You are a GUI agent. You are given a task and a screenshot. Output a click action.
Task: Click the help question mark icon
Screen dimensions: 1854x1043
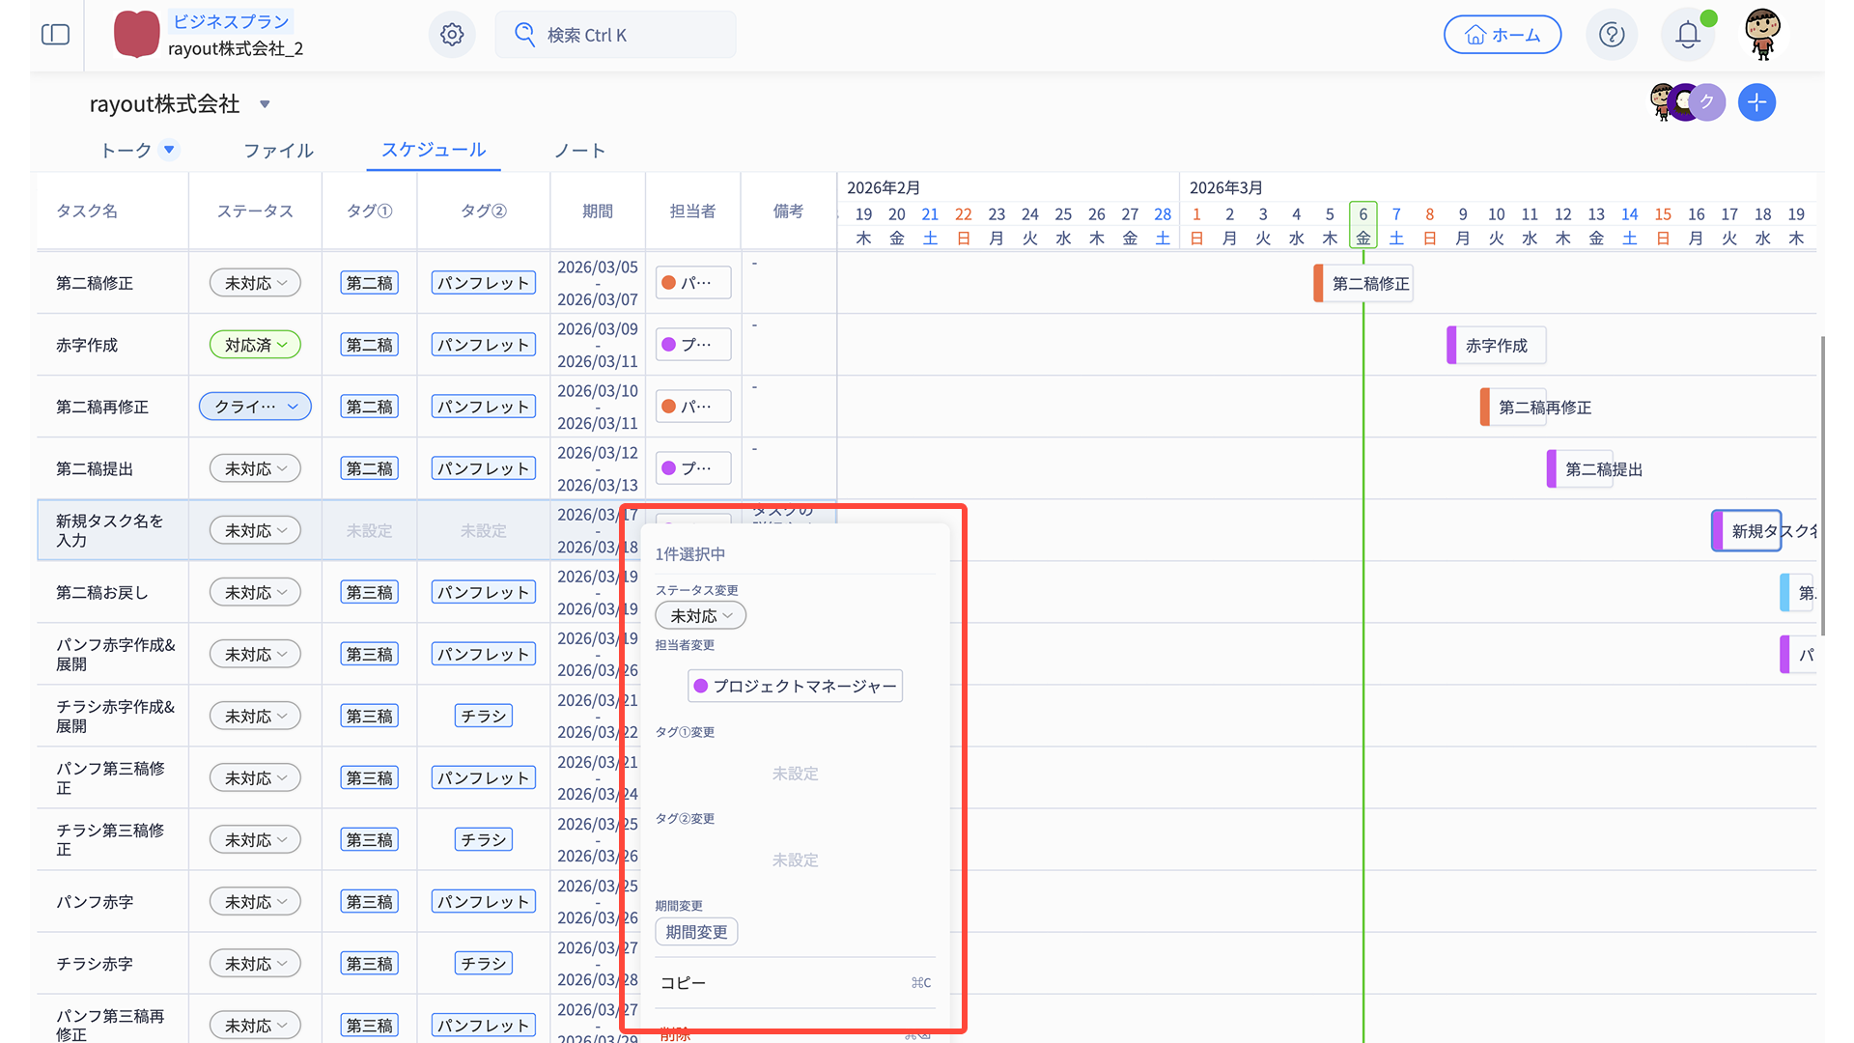pos(1612,35)
